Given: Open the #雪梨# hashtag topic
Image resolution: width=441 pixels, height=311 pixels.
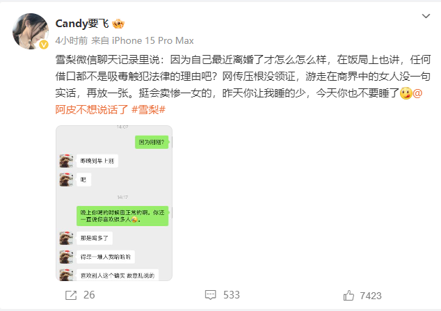Looking at the screenshot, I should [x=148, y=110].
